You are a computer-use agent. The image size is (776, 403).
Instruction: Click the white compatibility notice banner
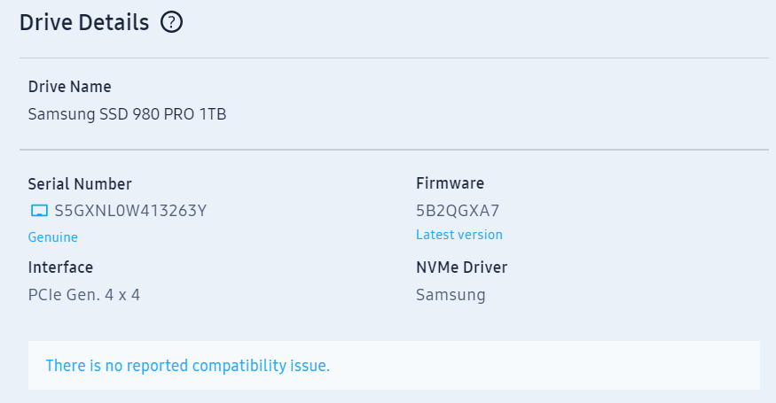394,365
